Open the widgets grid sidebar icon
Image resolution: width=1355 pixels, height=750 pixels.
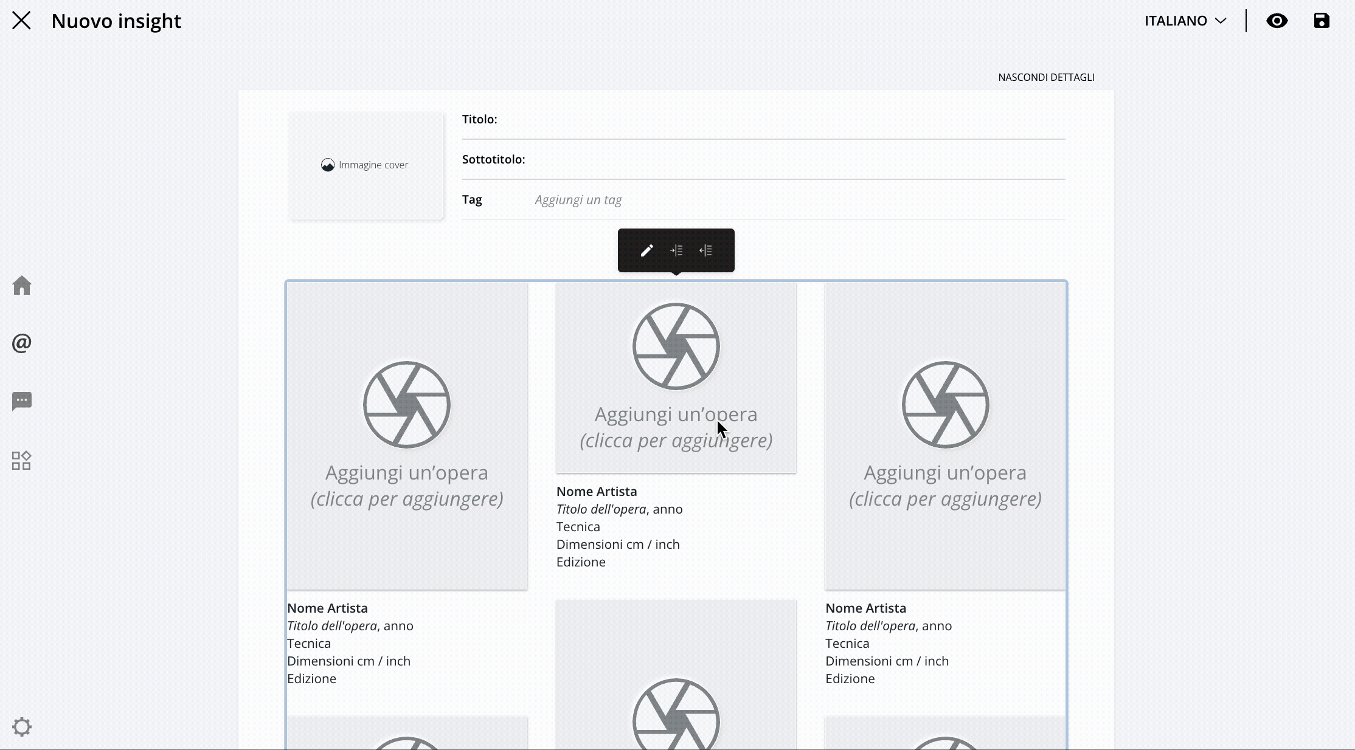click(22, 461)
